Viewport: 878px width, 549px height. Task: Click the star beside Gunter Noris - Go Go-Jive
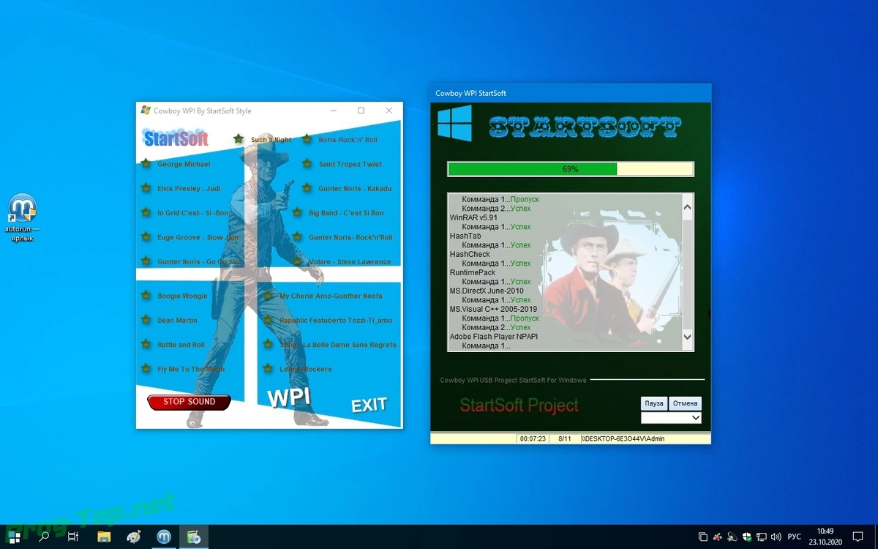(x=146, y=261)
